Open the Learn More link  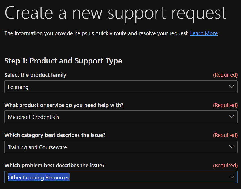[204, 33]
